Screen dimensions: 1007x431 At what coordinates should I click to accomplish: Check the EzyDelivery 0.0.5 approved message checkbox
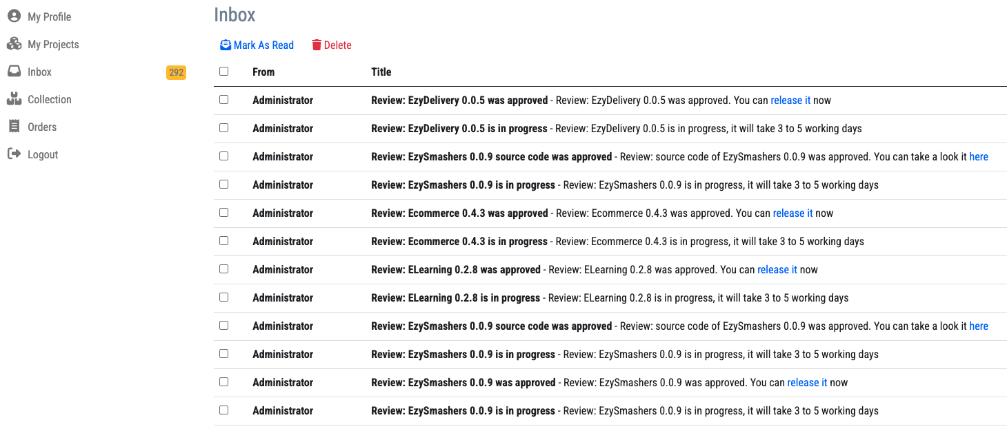point(223,99)
